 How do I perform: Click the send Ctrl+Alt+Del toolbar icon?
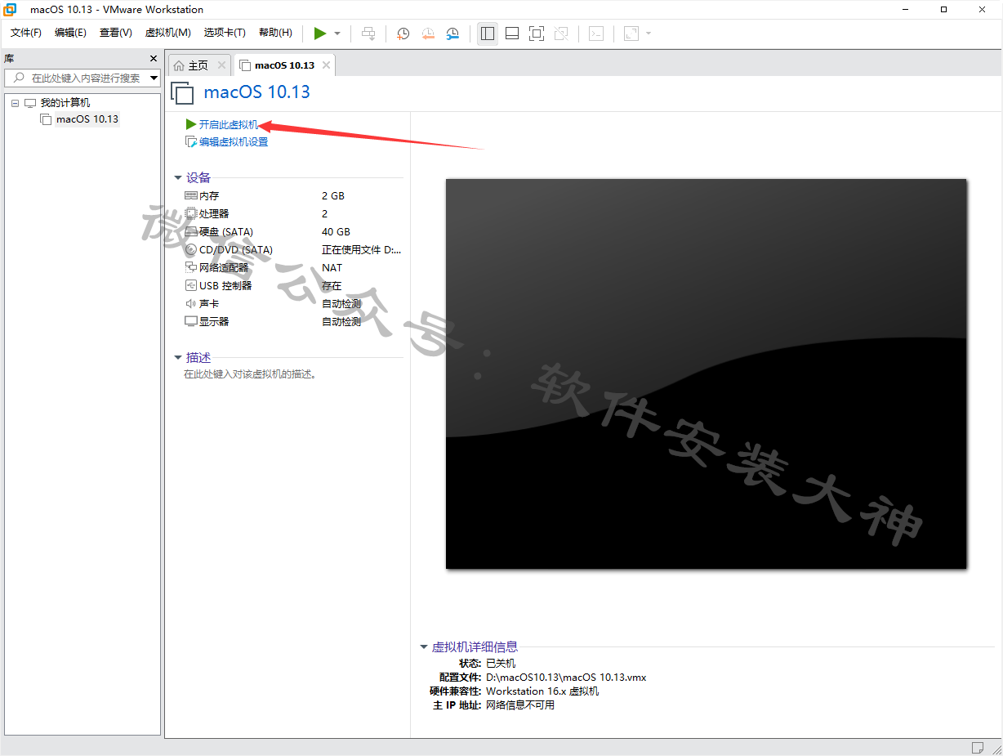tap(368, 34)
